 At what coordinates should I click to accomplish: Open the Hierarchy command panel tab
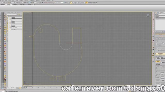point(160,13)
